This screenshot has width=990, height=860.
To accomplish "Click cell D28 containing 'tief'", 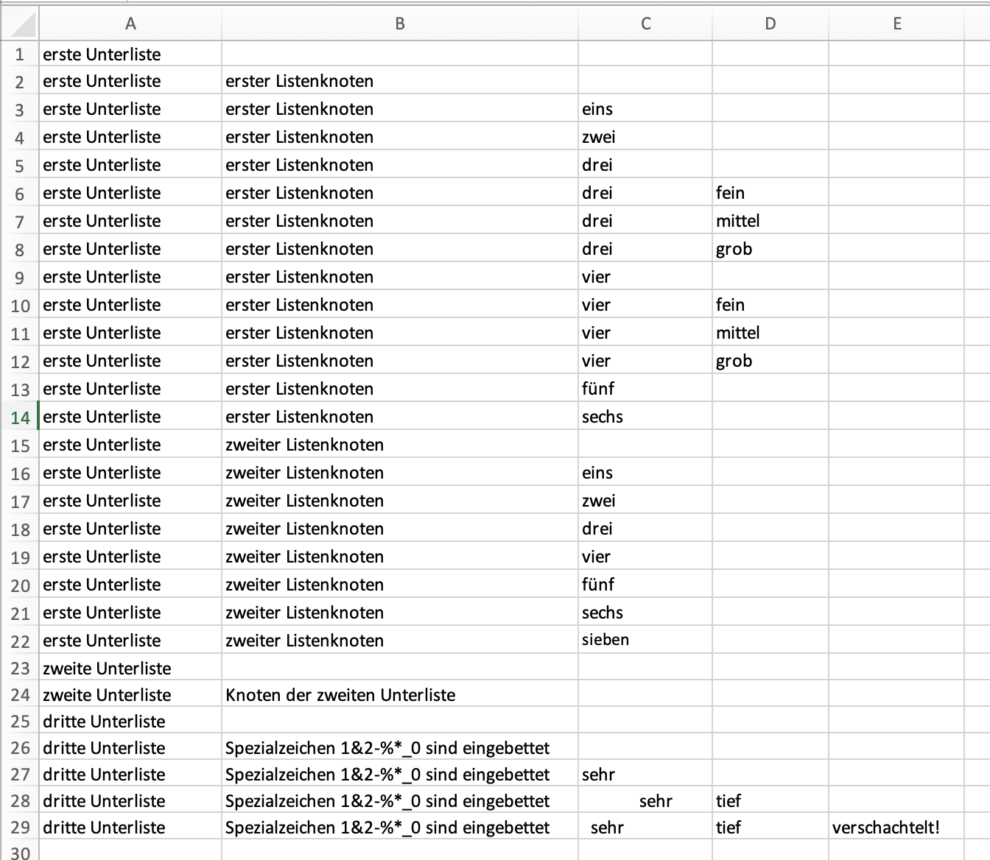I will click(770, 800).
